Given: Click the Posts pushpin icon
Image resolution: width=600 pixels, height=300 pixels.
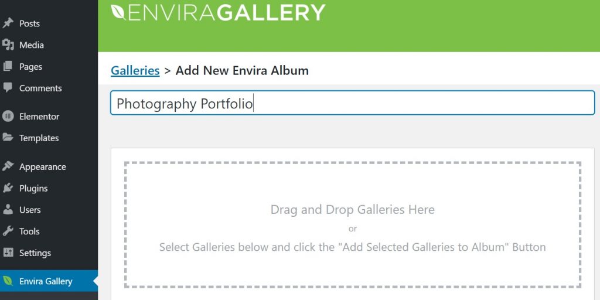Looking at the screenshot, I should (8, 23).
